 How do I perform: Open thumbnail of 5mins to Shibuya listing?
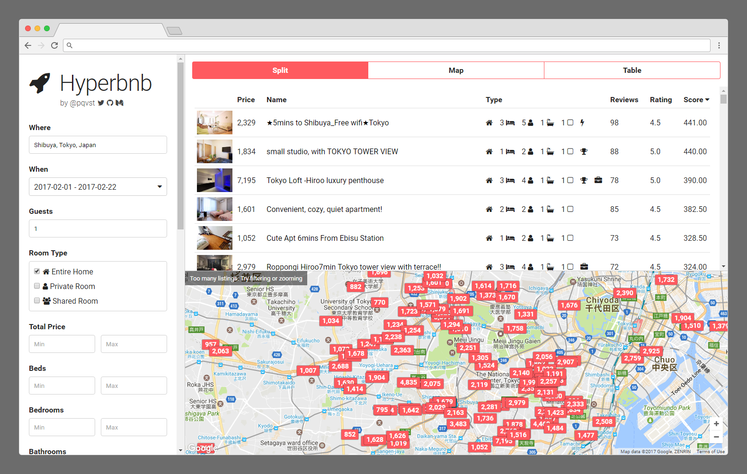click(214, 123)
